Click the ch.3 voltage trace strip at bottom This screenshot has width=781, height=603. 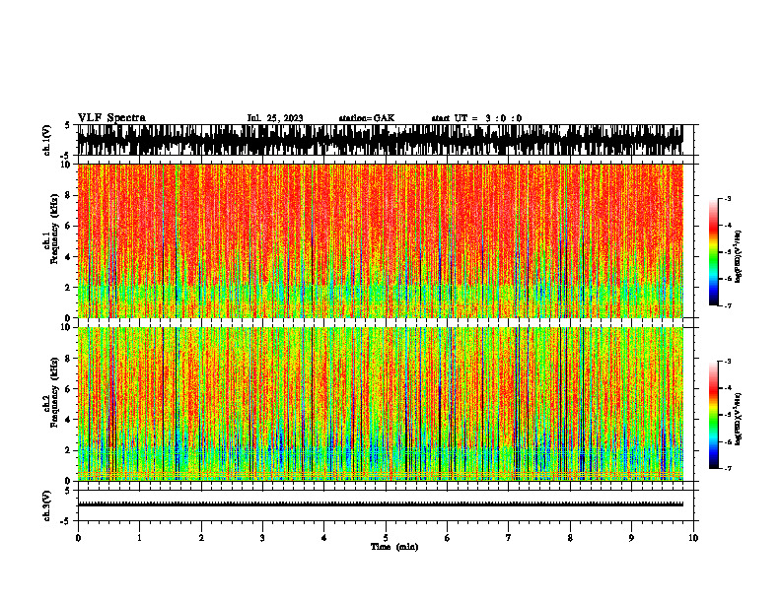tap(380, 505)
